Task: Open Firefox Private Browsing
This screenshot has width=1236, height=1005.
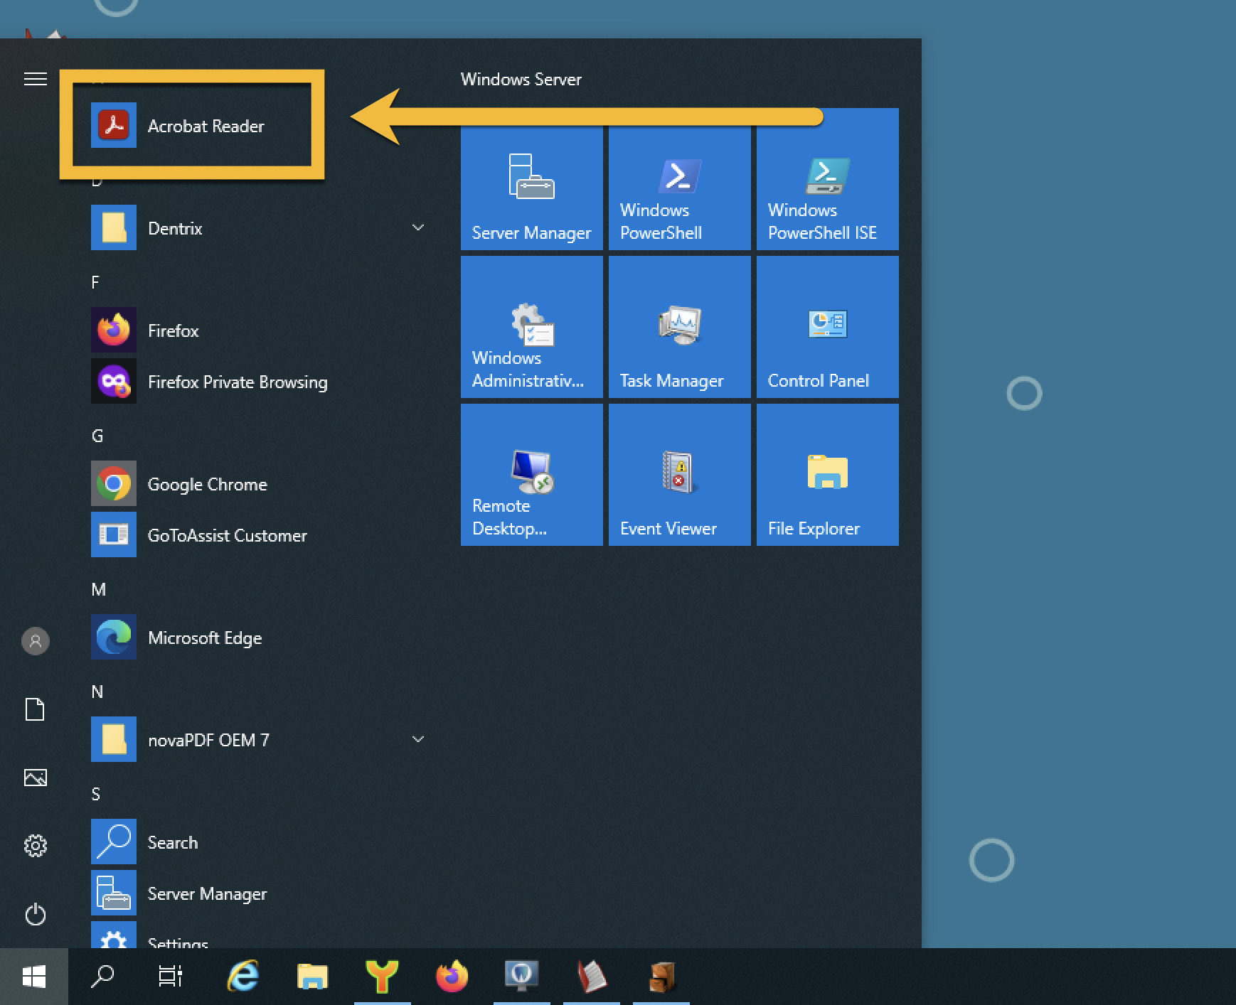Action: pyautogui.click(x=237, y=382)
